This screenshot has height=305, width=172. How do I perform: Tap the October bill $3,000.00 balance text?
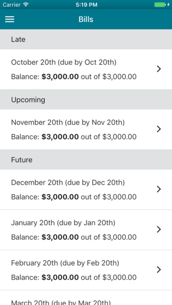[x=60, y=77]
